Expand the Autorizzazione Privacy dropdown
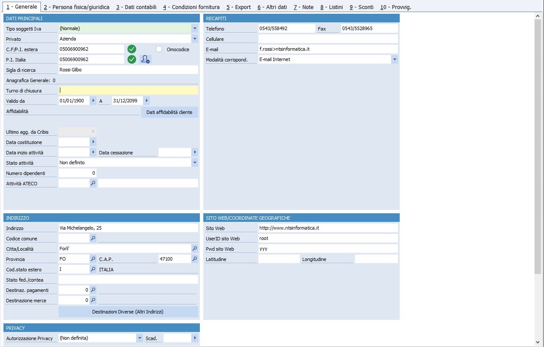This screenshot has width=544, height=347. point(140,338)
